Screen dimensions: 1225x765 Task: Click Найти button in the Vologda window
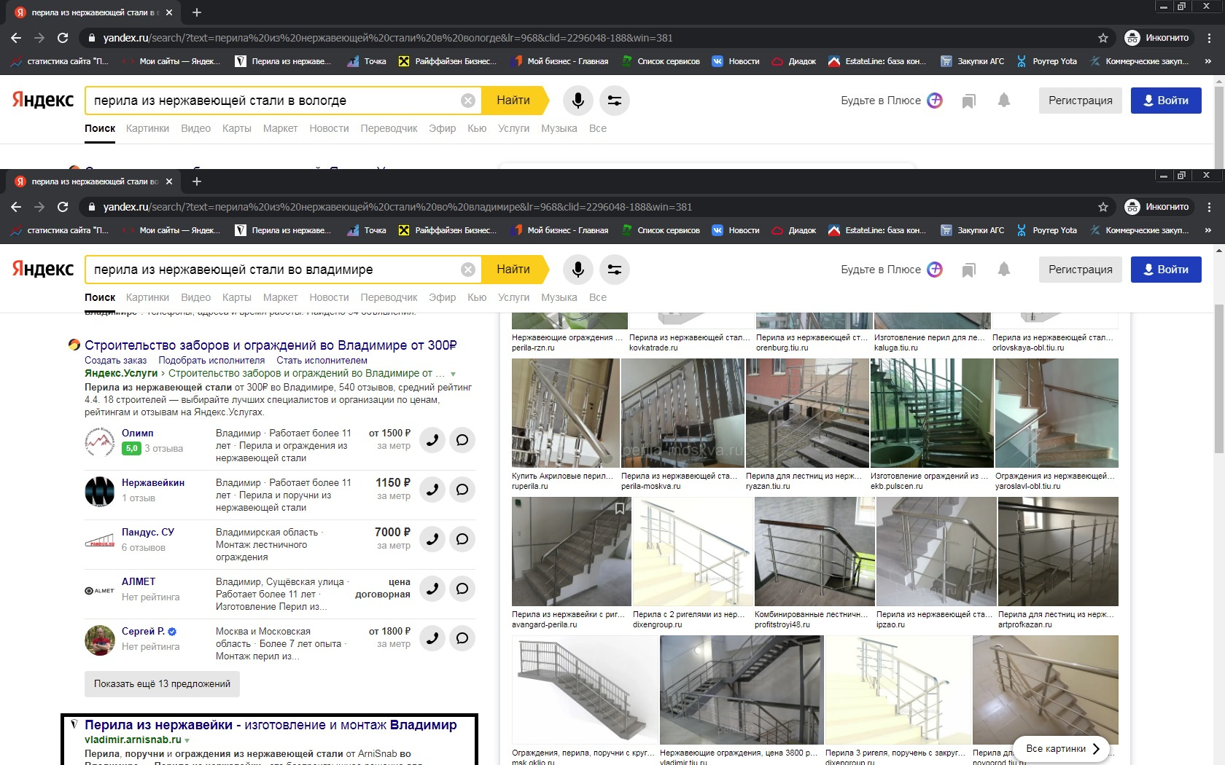pyautogui.click(x=513, y=101)
